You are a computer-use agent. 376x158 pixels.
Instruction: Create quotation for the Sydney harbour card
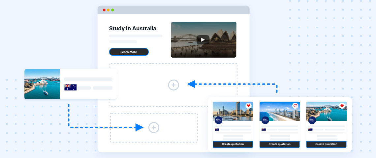326,145
